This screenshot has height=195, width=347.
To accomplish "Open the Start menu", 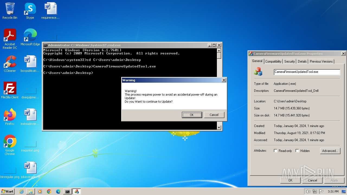I will pyautogui.click(x=7, y=191).
